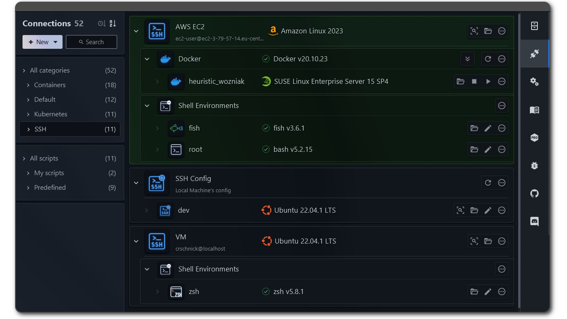Edit the fish shell environment
The width and height of the screenshot is (567, 319).
pos(488,128)
